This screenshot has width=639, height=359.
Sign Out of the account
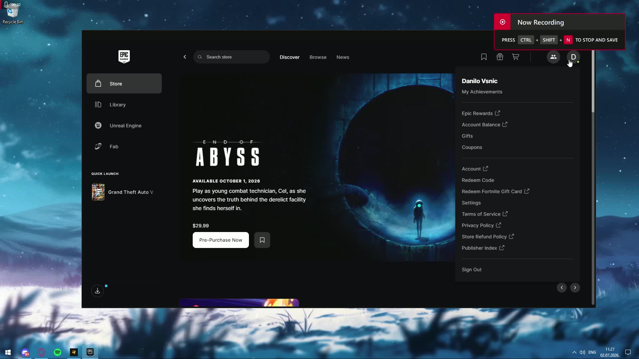(x=472, y=270)
